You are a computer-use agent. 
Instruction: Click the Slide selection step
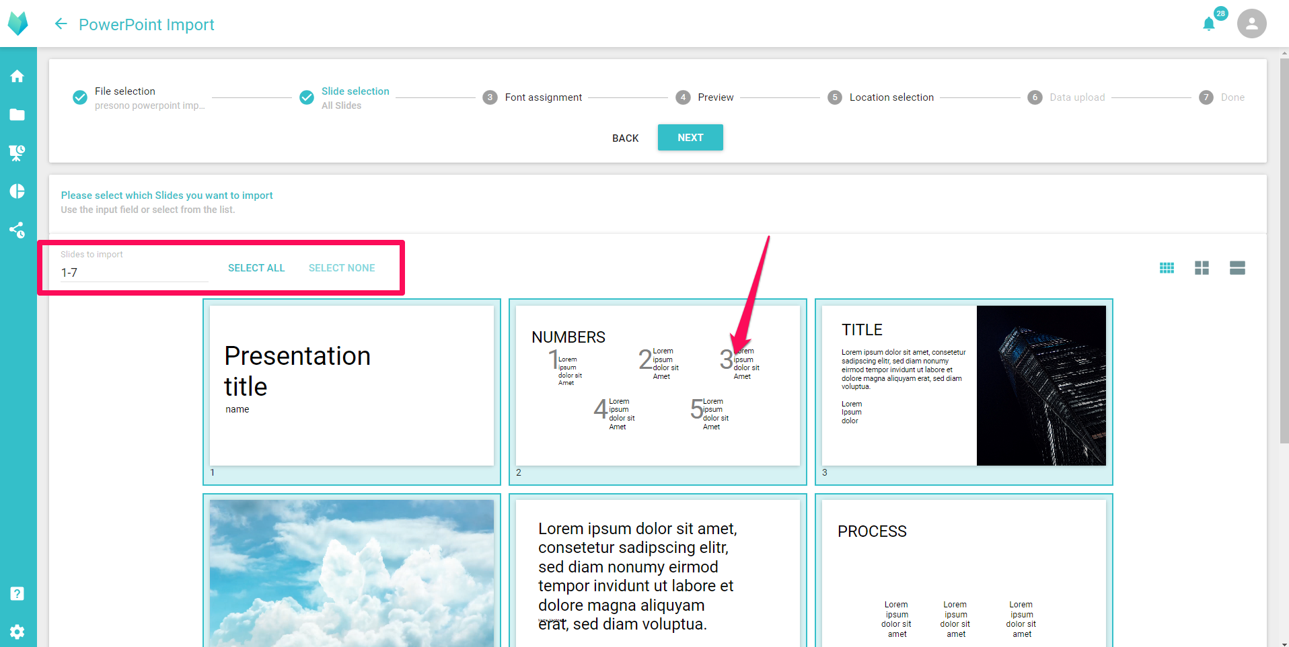click(344, 98)
